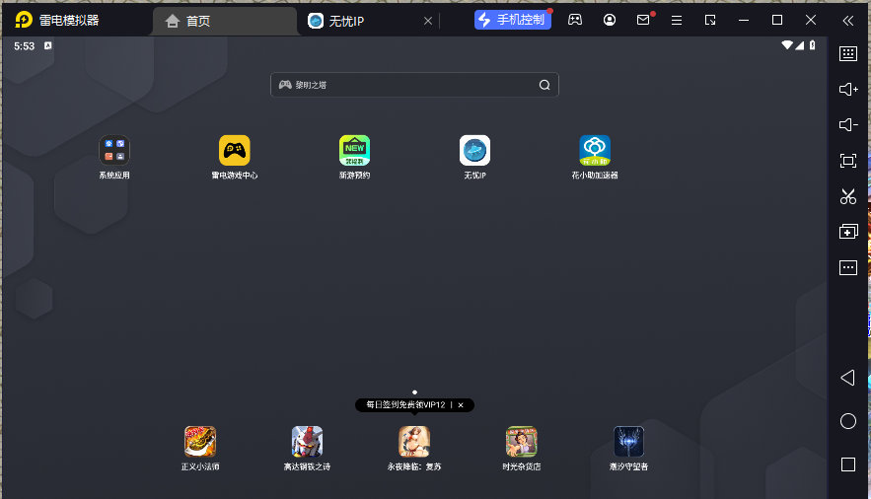The width and height of the screenshot is (871, 499).
Task: Open the keyboard mapping tool in the sidebar
Action: (x=848, y=54)
